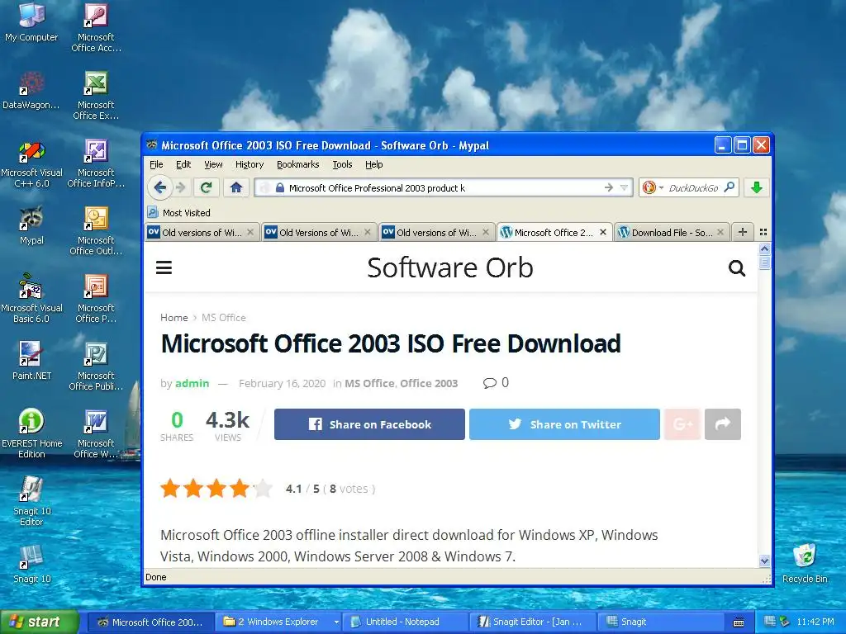Select DataWagon desktop shortcut

click(31, 91)
